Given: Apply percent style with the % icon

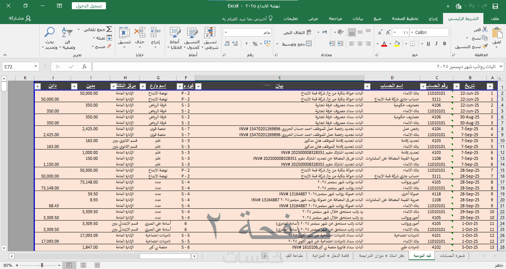Looking at the screenshot, I should pos(255,44).
